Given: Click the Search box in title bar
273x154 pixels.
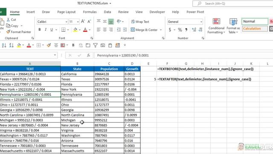Looking at the screenshot, I should click(x=232, y=3).
